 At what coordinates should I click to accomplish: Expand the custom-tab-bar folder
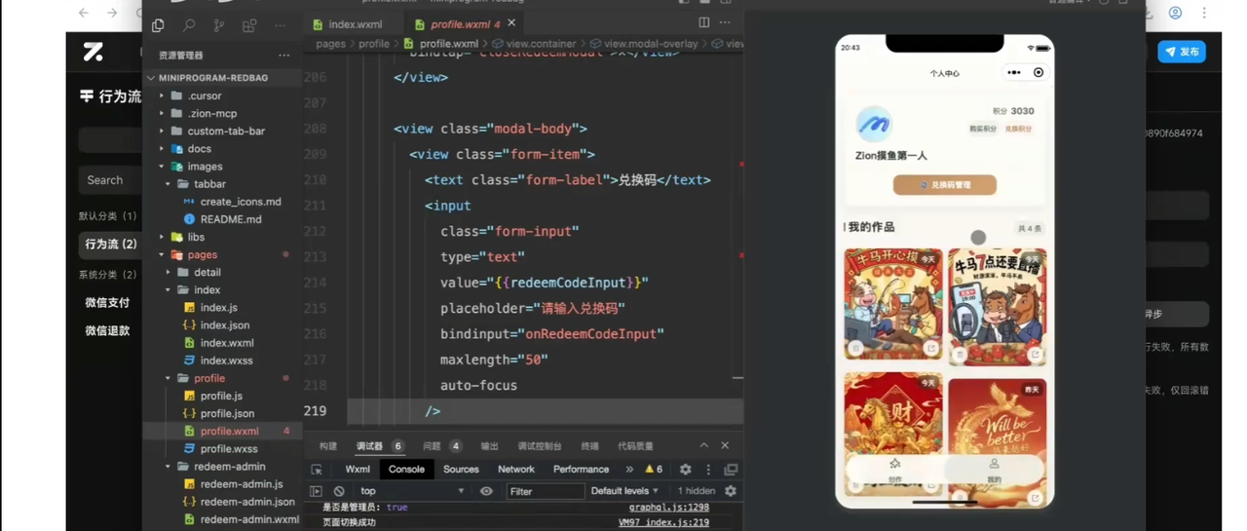click(226, 131)
